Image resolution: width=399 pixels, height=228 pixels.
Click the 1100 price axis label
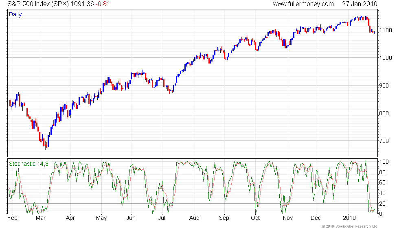point(386,30)
